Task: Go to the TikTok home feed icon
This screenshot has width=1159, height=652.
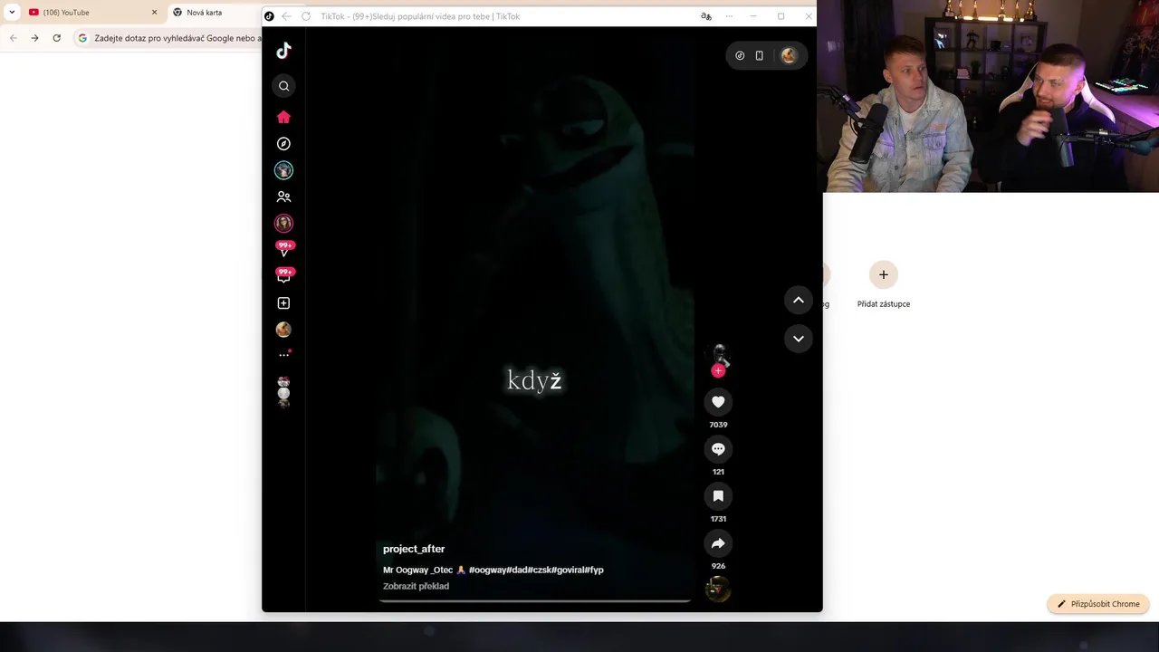Action: [x=283, y=117]
